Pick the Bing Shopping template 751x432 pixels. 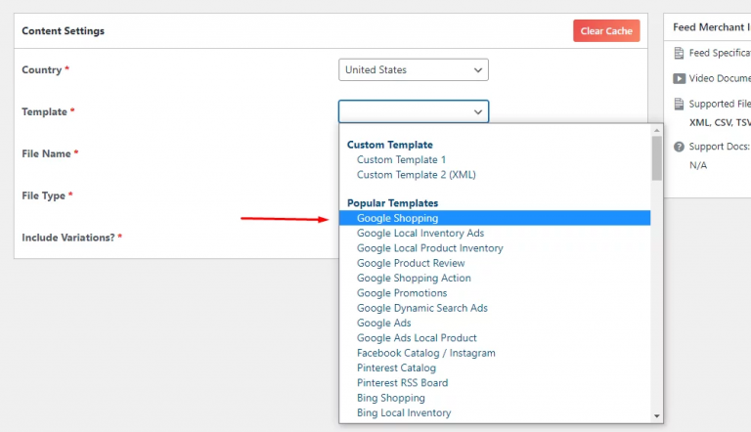click(390, 398)
